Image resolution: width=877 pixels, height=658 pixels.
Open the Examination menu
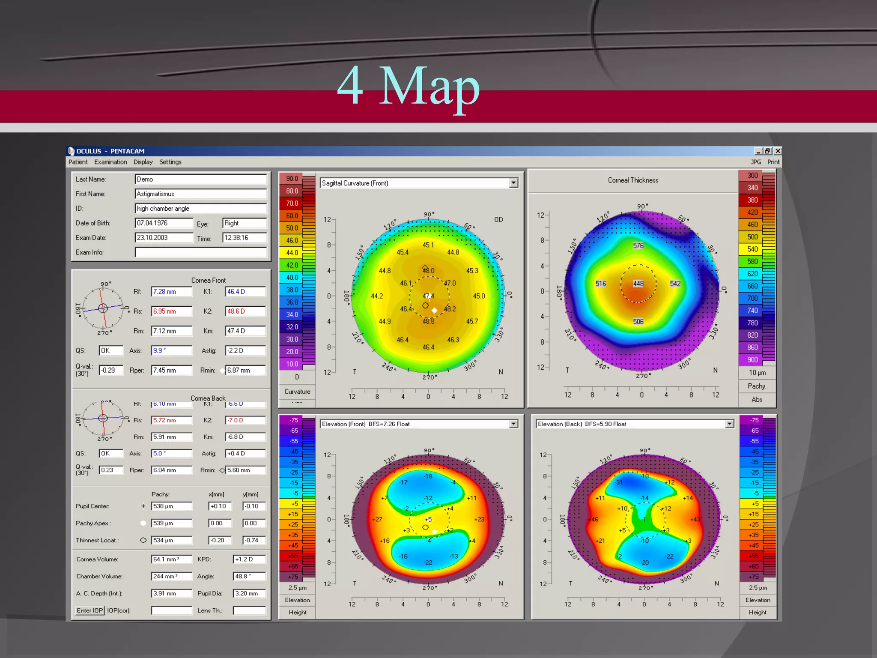110,162
